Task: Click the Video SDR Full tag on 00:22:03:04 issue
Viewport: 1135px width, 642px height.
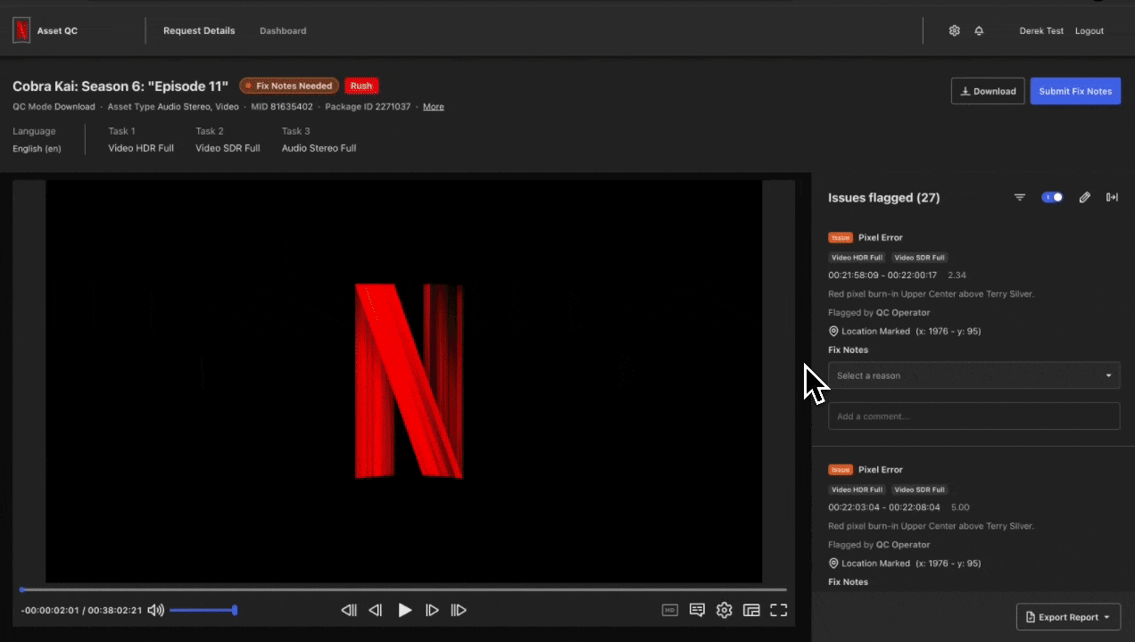Action: 919,490
